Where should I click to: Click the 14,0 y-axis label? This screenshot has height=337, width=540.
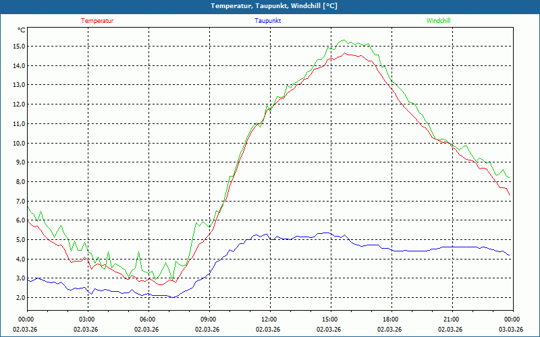click(x=20, y=65)
